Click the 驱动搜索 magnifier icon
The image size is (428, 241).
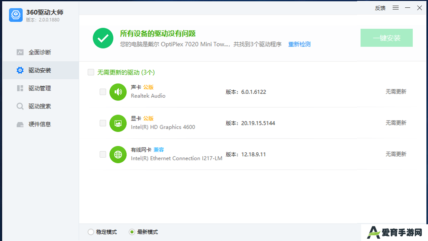pos(20,106)
